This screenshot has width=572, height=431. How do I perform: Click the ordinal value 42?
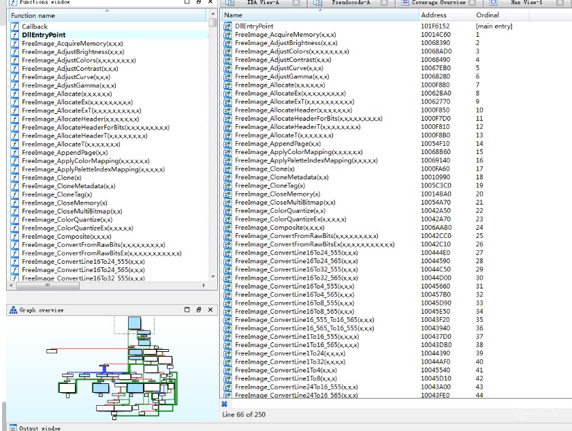coord(479,378)
